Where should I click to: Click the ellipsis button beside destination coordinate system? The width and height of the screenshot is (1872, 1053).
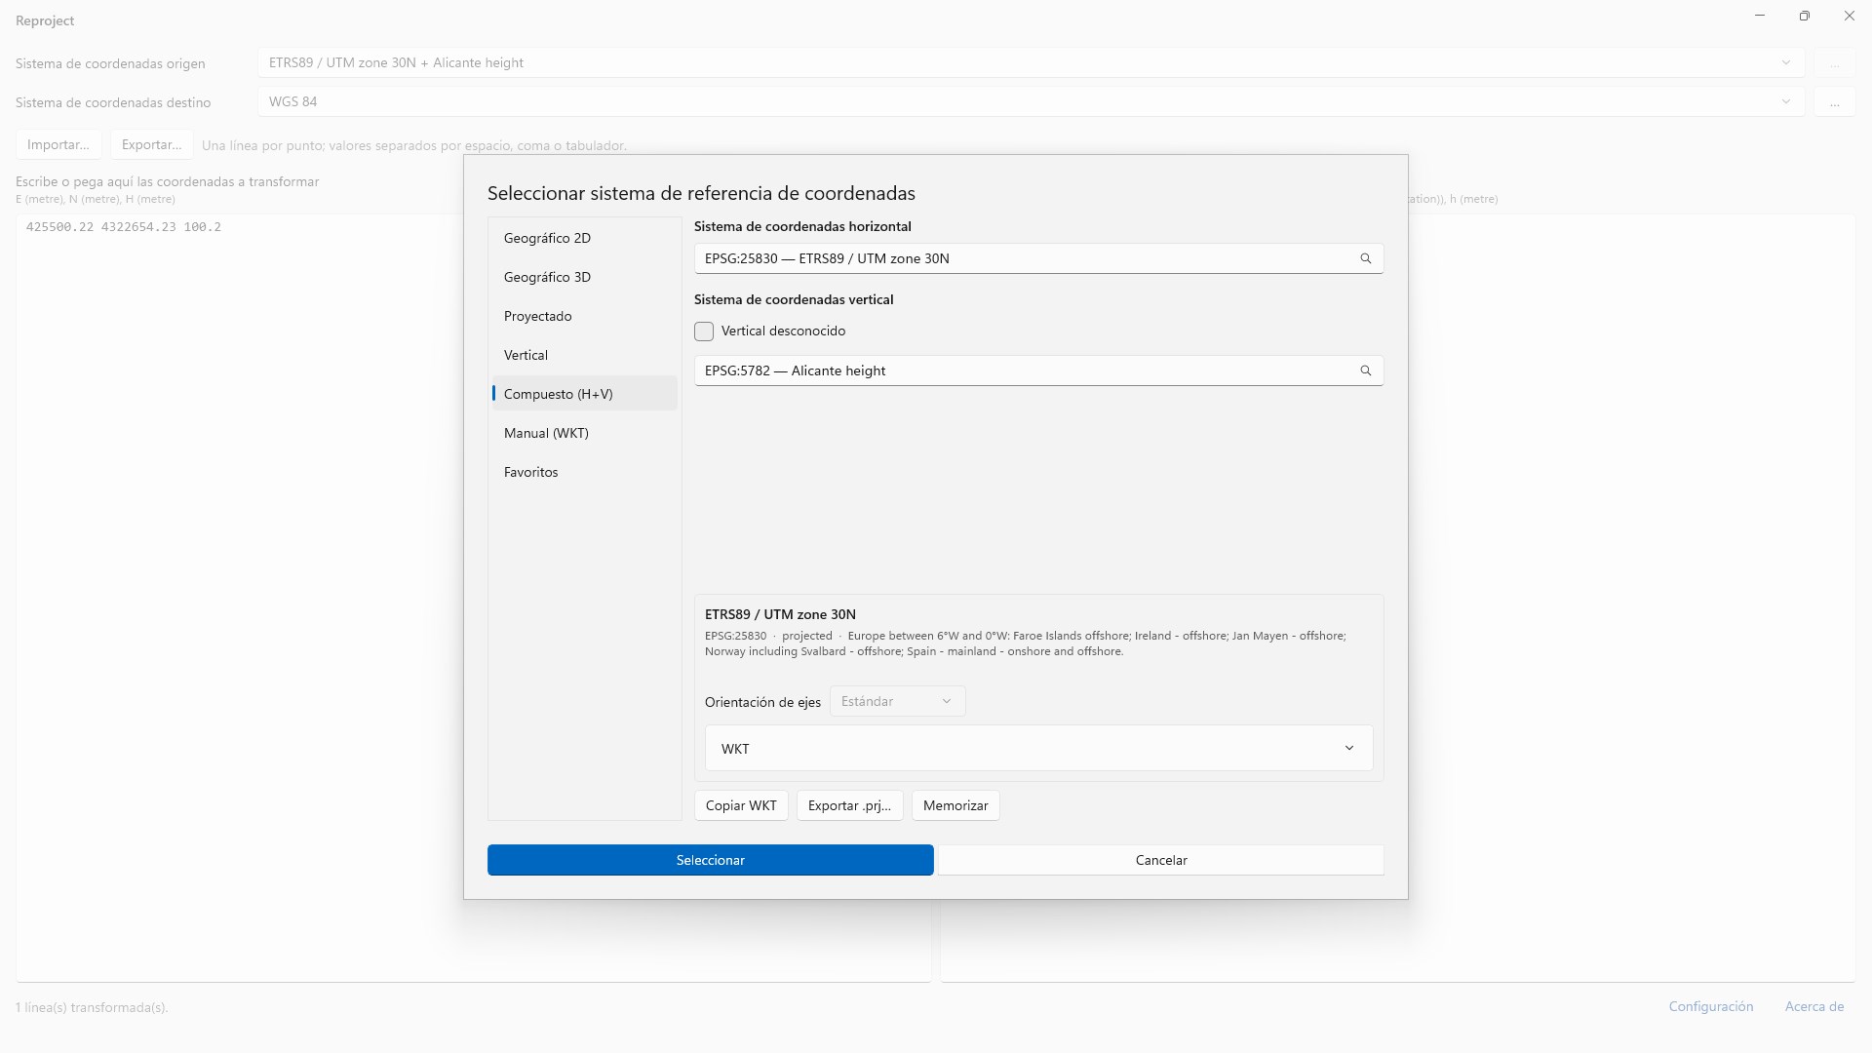(1834, 101)
